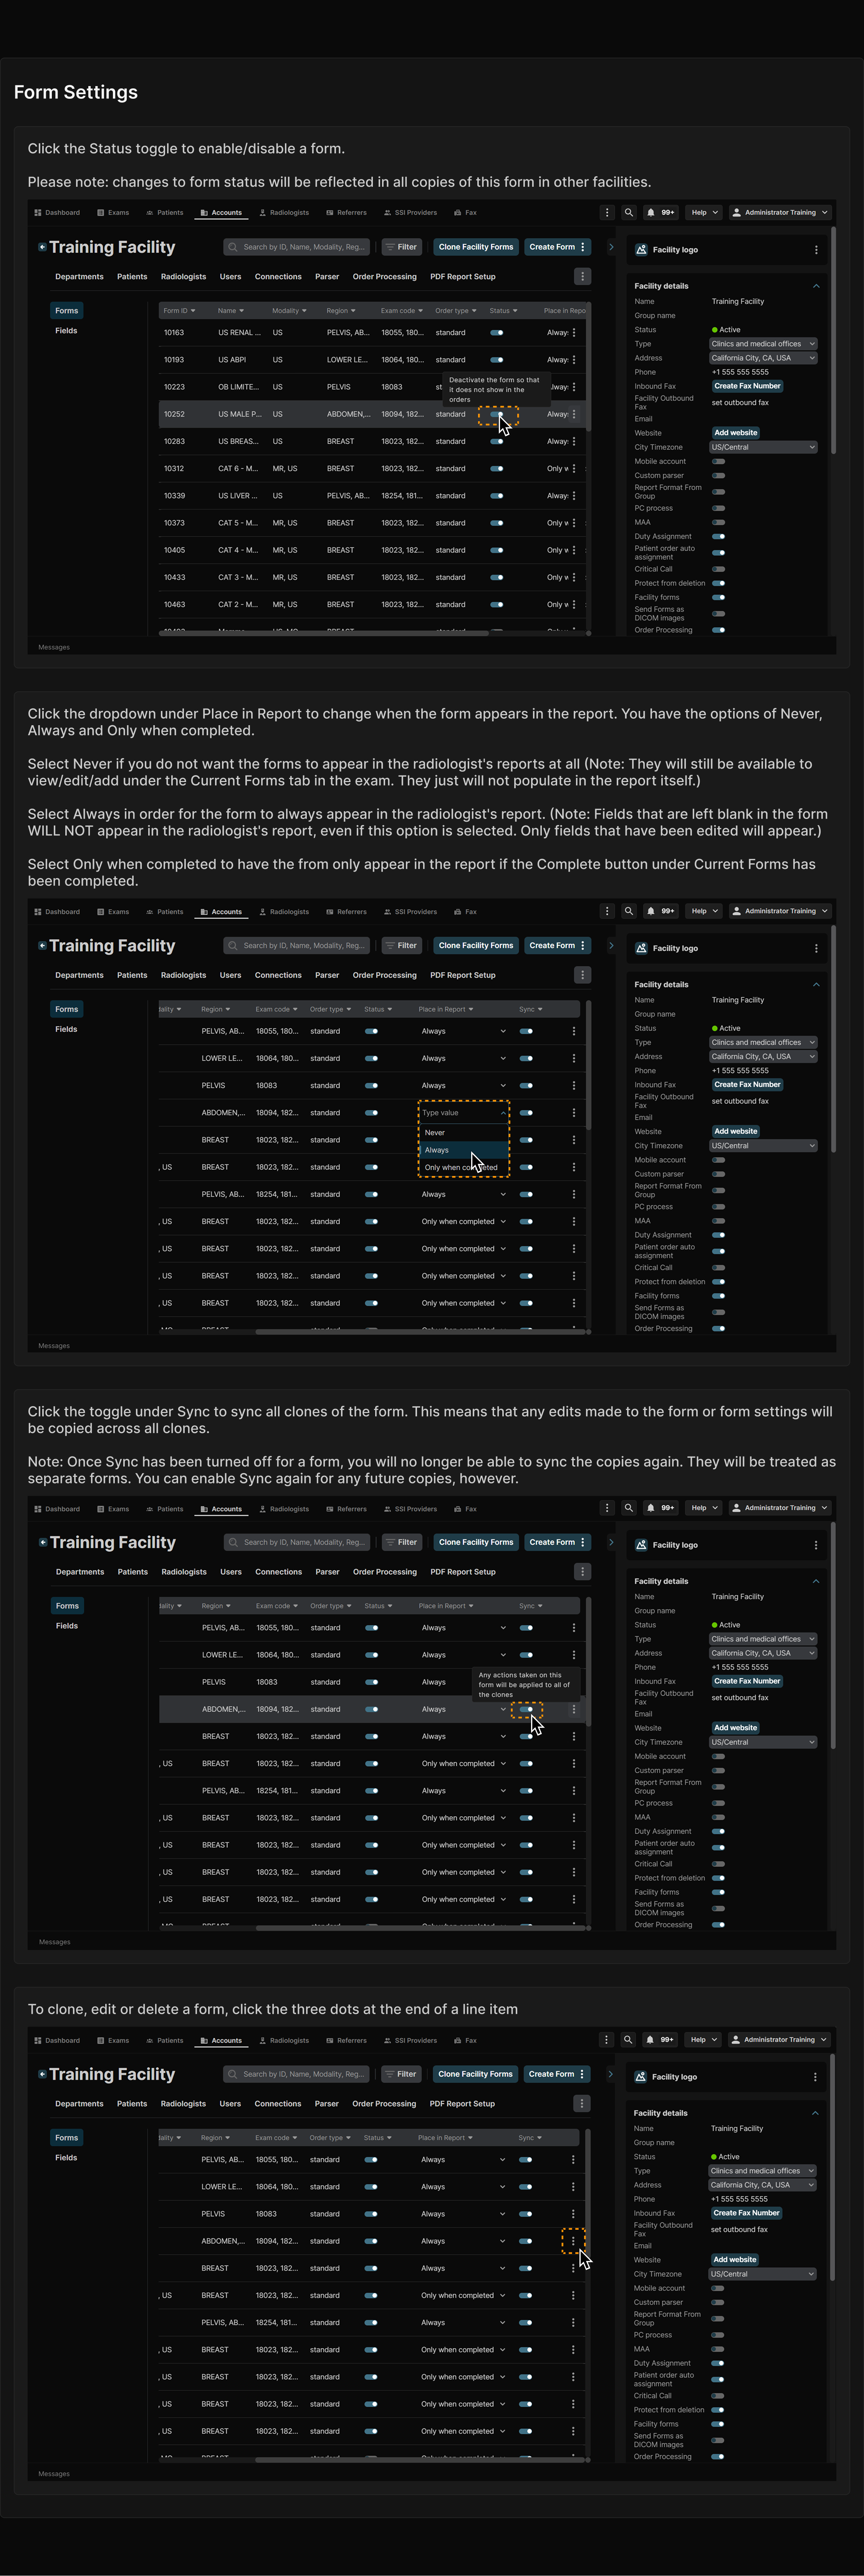Select Never in Place in Report dropdown
The width and height of the screenshot is (864, 2576).
coord(463,1132)
